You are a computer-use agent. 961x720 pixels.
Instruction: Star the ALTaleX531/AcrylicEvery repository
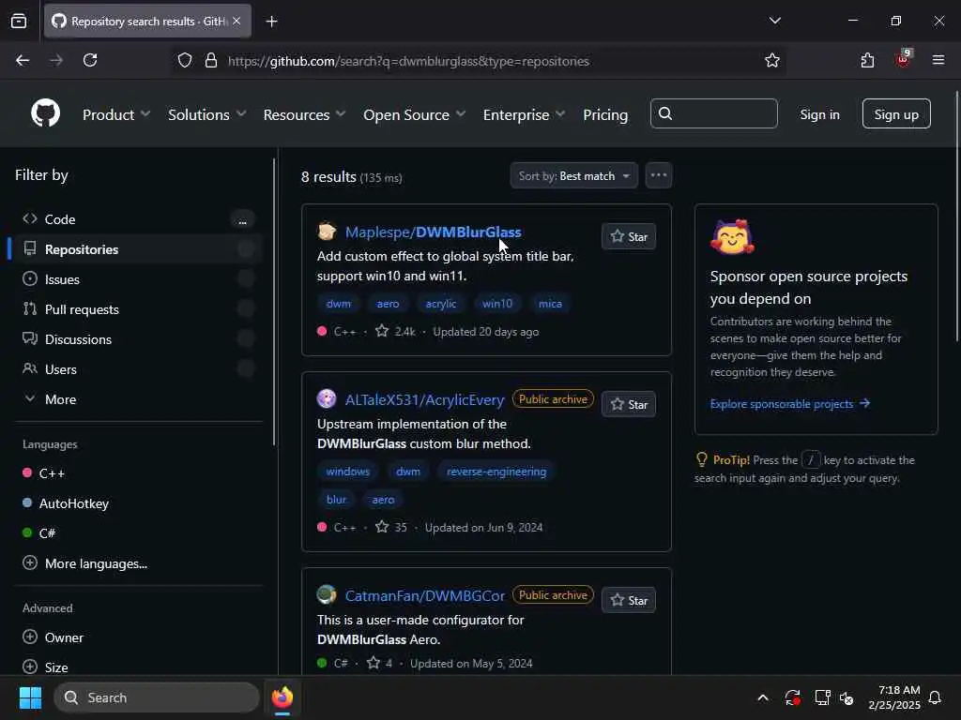[629, 404]
